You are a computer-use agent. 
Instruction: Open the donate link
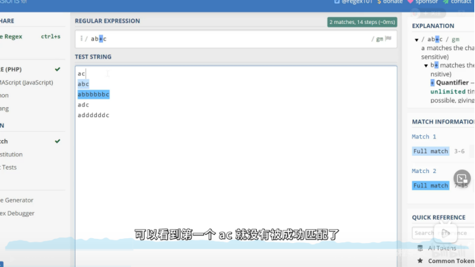pyautogui.click(x=393, y=2)
